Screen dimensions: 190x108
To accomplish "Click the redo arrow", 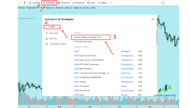I will click(115, 3).
